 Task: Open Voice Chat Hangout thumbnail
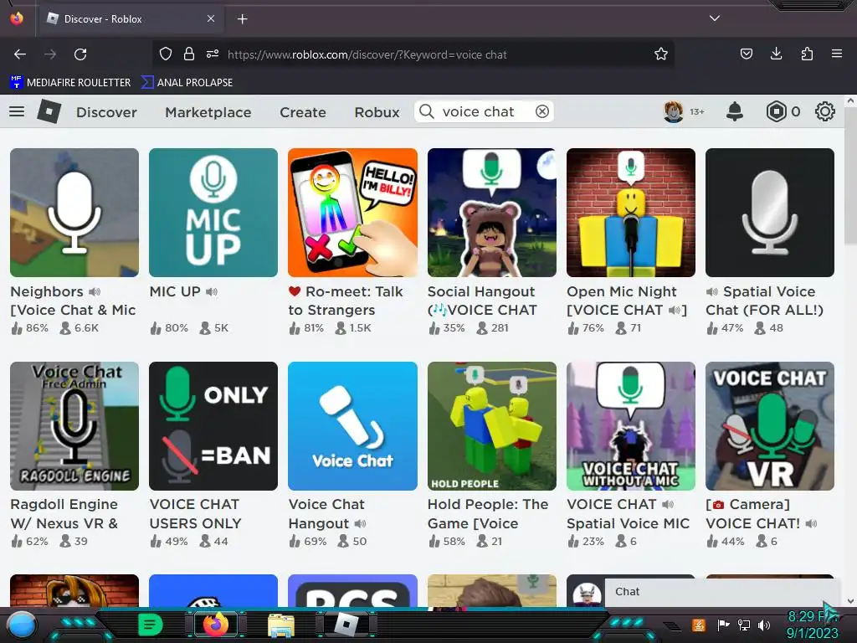pos(352,426)
